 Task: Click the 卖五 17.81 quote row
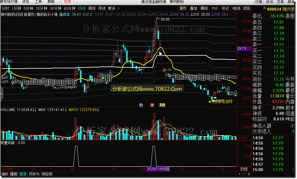click(273, 22)
